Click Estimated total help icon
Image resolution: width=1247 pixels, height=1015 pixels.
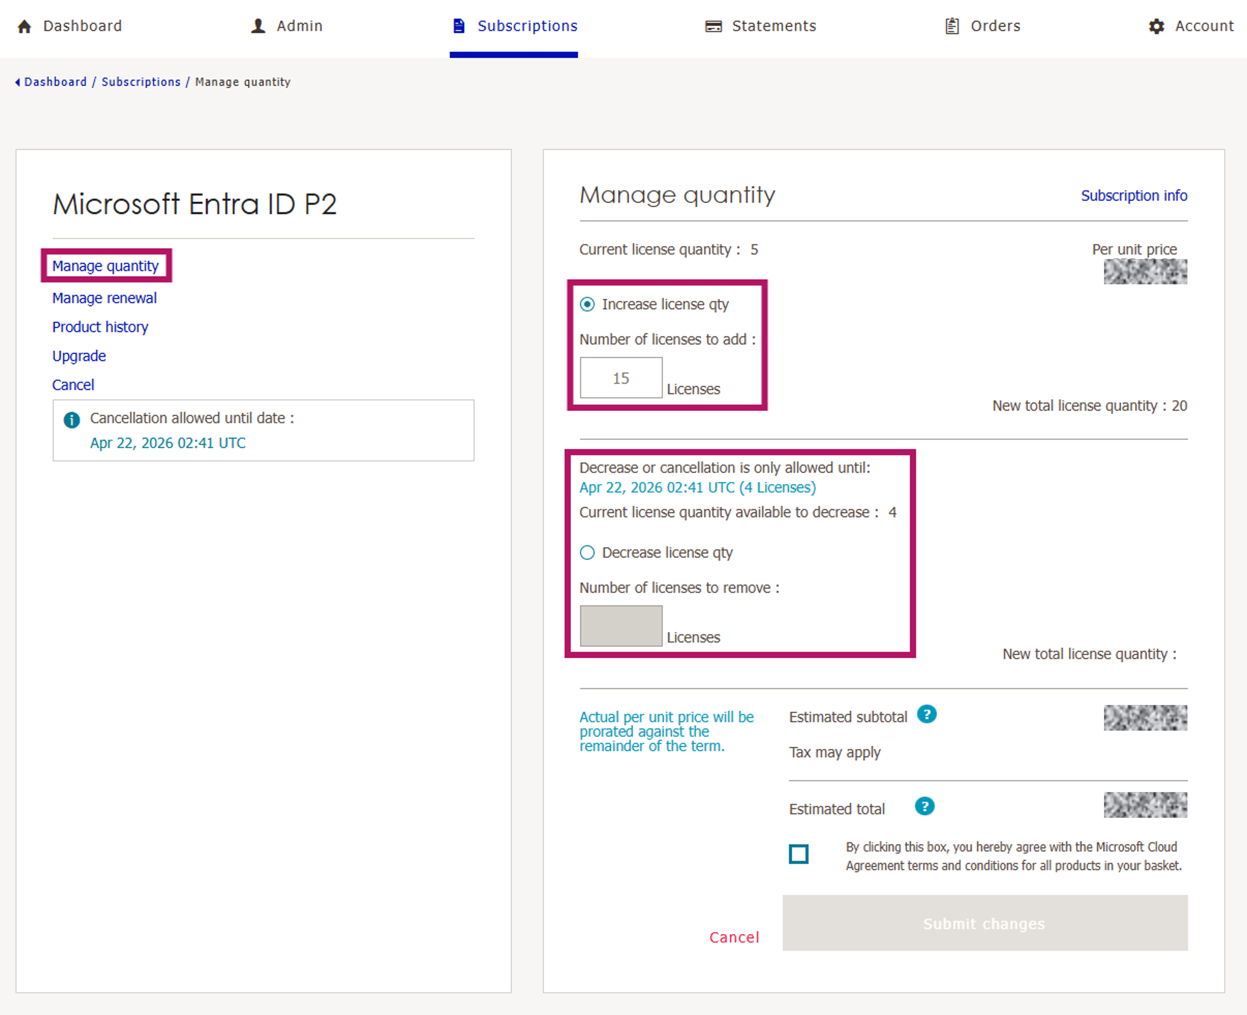pyautogui.click(x=924, y=807)
